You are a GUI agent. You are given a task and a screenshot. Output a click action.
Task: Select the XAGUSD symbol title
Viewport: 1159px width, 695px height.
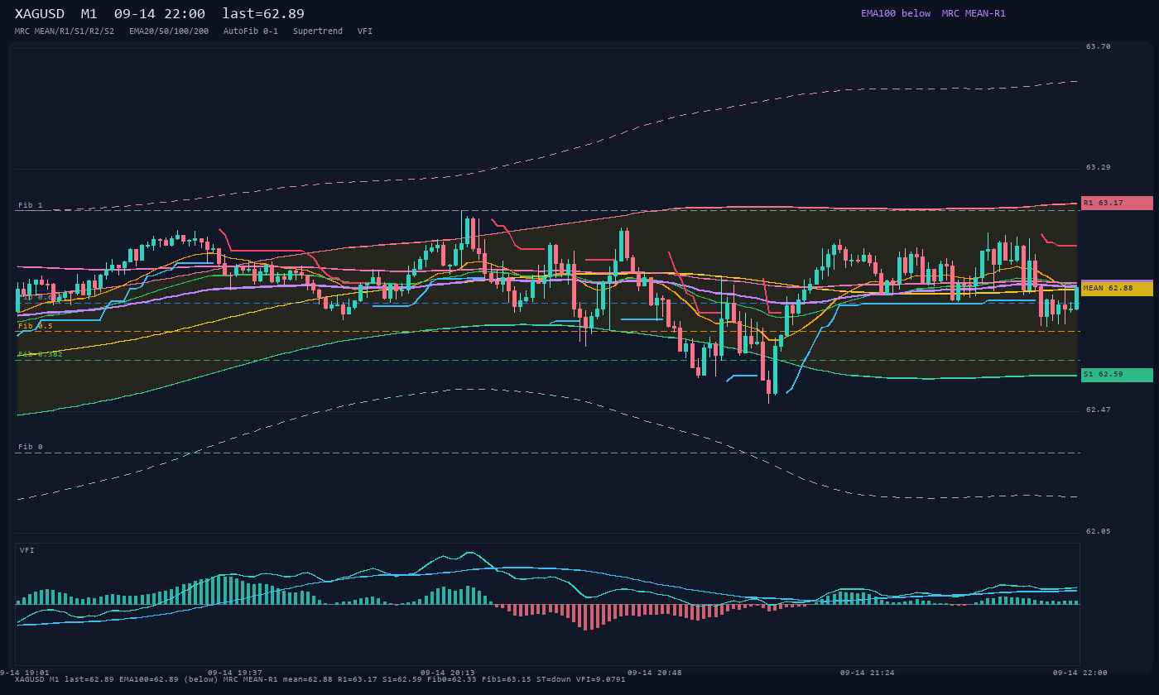(x=40, y=14)
